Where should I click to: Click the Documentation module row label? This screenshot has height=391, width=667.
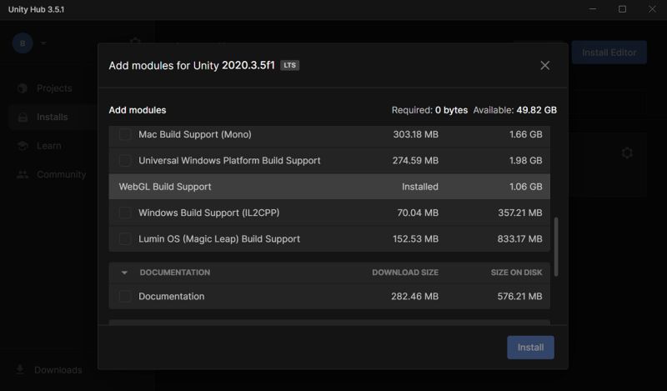coord(172,296)
